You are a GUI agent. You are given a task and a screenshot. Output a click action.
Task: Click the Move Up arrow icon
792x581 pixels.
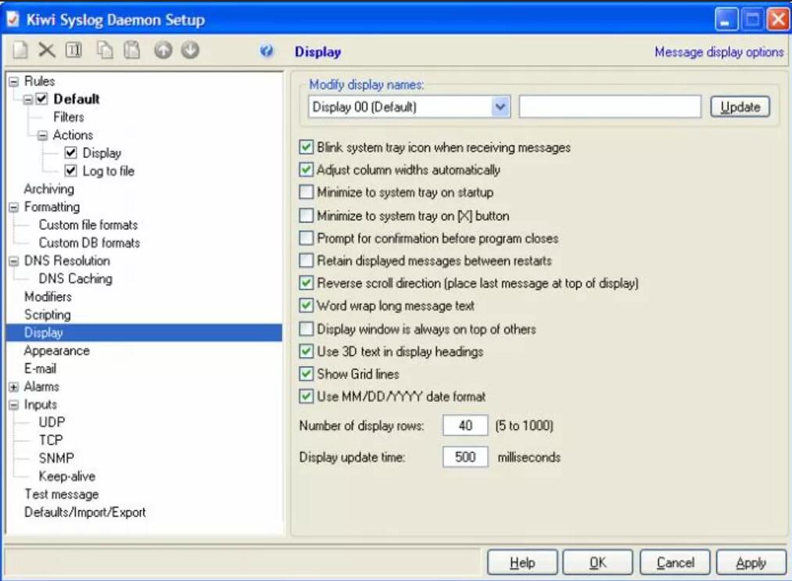point(163,51)
